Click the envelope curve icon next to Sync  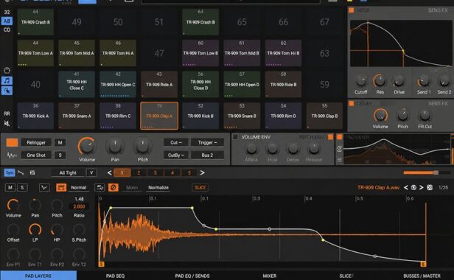21,173
